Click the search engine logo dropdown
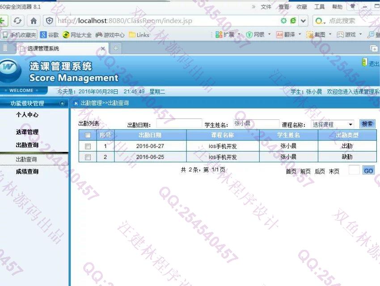380x286 pixels. point(320,21)
